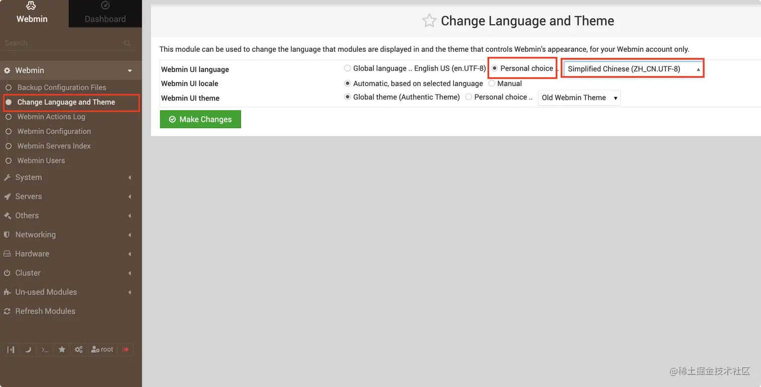
Task: Click the Un-used Modules puzzle icon
Action: pos(7,292)
